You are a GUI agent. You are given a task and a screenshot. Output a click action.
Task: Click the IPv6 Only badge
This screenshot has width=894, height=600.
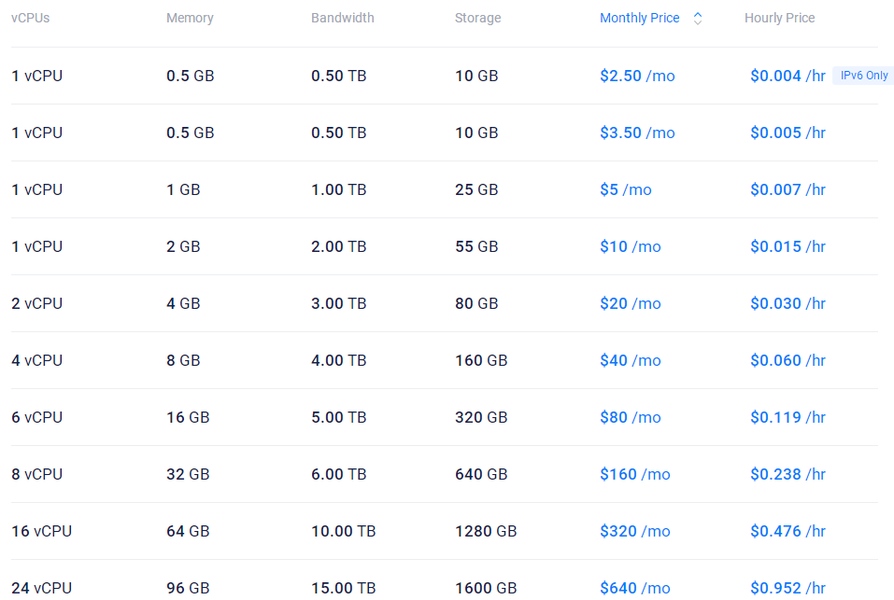click(863, 76)
